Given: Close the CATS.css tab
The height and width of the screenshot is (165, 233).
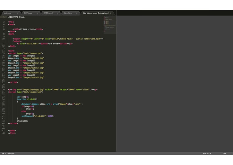Looking at the screenshot, I should pyautogui.click(x=37, y=13).
